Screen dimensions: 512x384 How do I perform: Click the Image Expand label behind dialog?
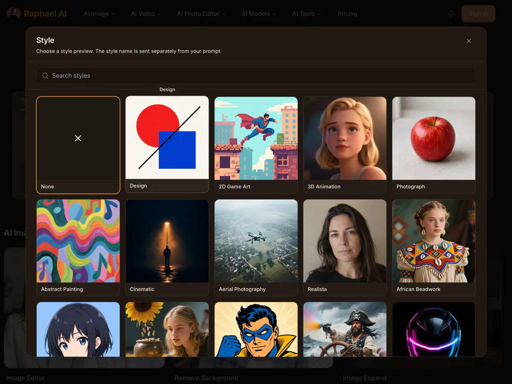365,378
